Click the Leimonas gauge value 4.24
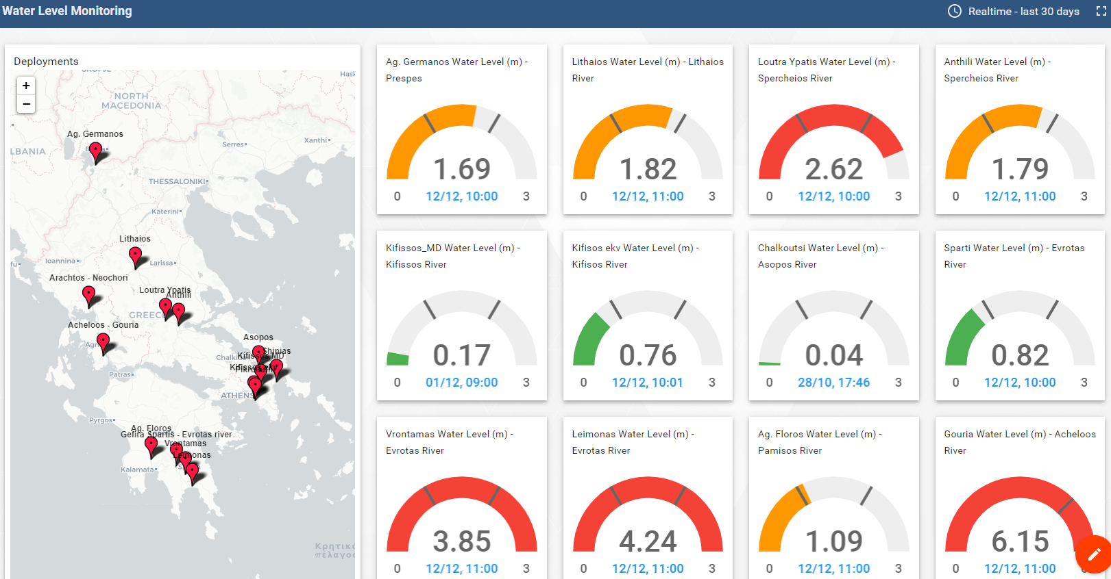 coord(648,541)
